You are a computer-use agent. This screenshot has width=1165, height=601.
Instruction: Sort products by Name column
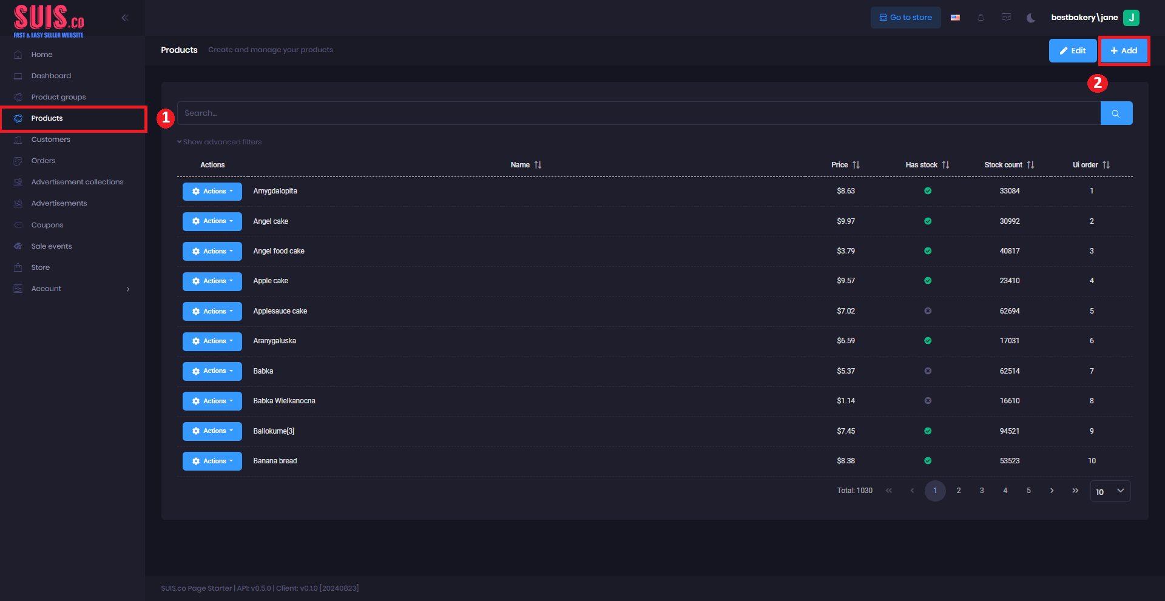538,165
